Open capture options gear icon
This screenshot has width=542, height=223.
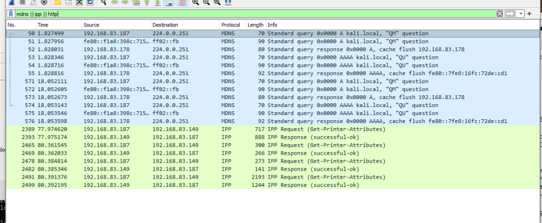click(x=43, y=2)
